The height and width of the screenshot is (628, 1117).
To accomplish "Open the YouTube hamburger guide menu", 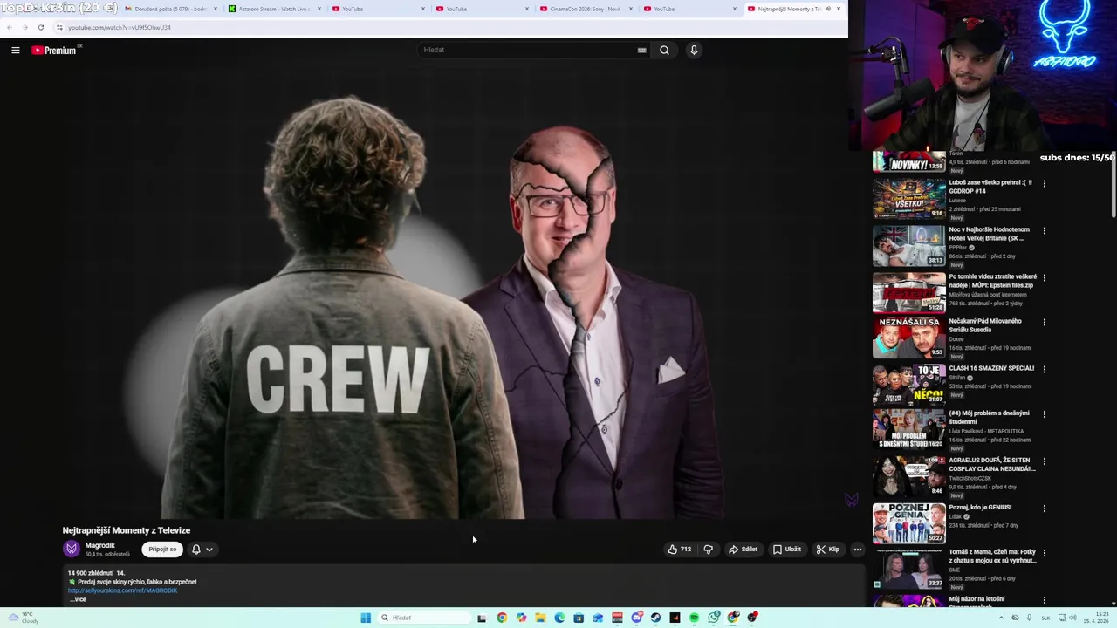I will (x=16, y=51).
